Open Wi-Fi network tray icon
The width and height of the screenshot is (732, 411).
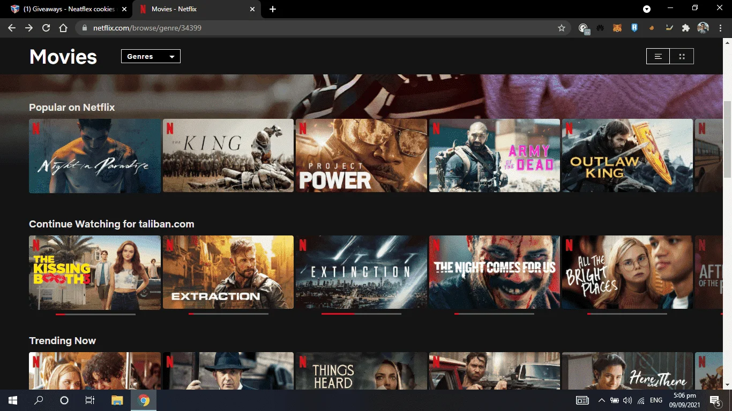(641, 400)
